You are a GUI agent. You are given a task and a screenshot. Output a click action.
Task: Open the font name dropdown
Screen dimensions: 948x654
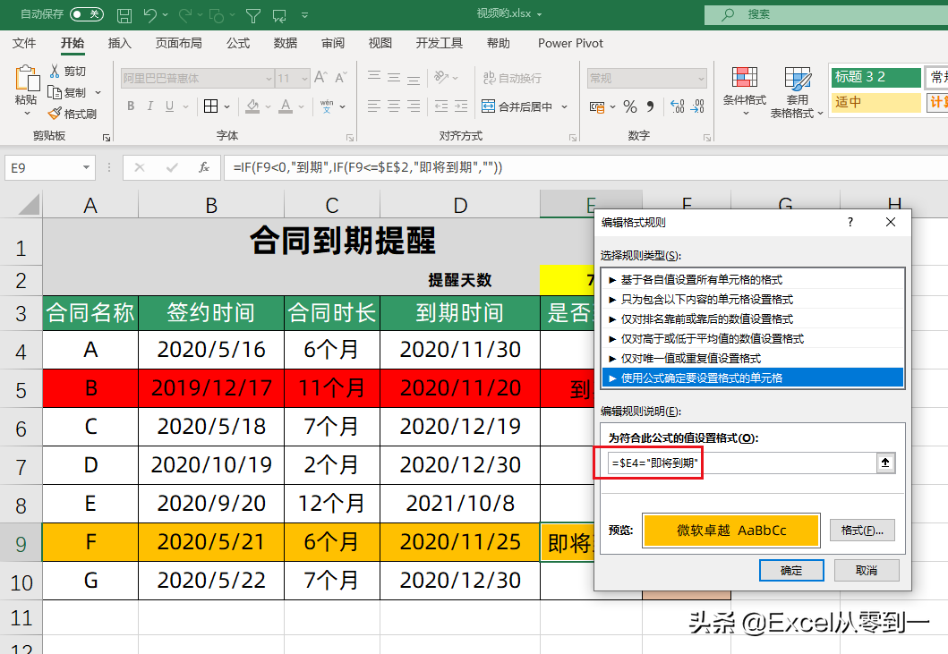(x=269, y=79)
